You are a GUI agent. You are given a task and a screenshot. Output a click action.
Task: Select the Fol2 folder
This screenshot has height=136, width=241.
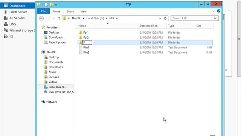[x=86, y=37]
